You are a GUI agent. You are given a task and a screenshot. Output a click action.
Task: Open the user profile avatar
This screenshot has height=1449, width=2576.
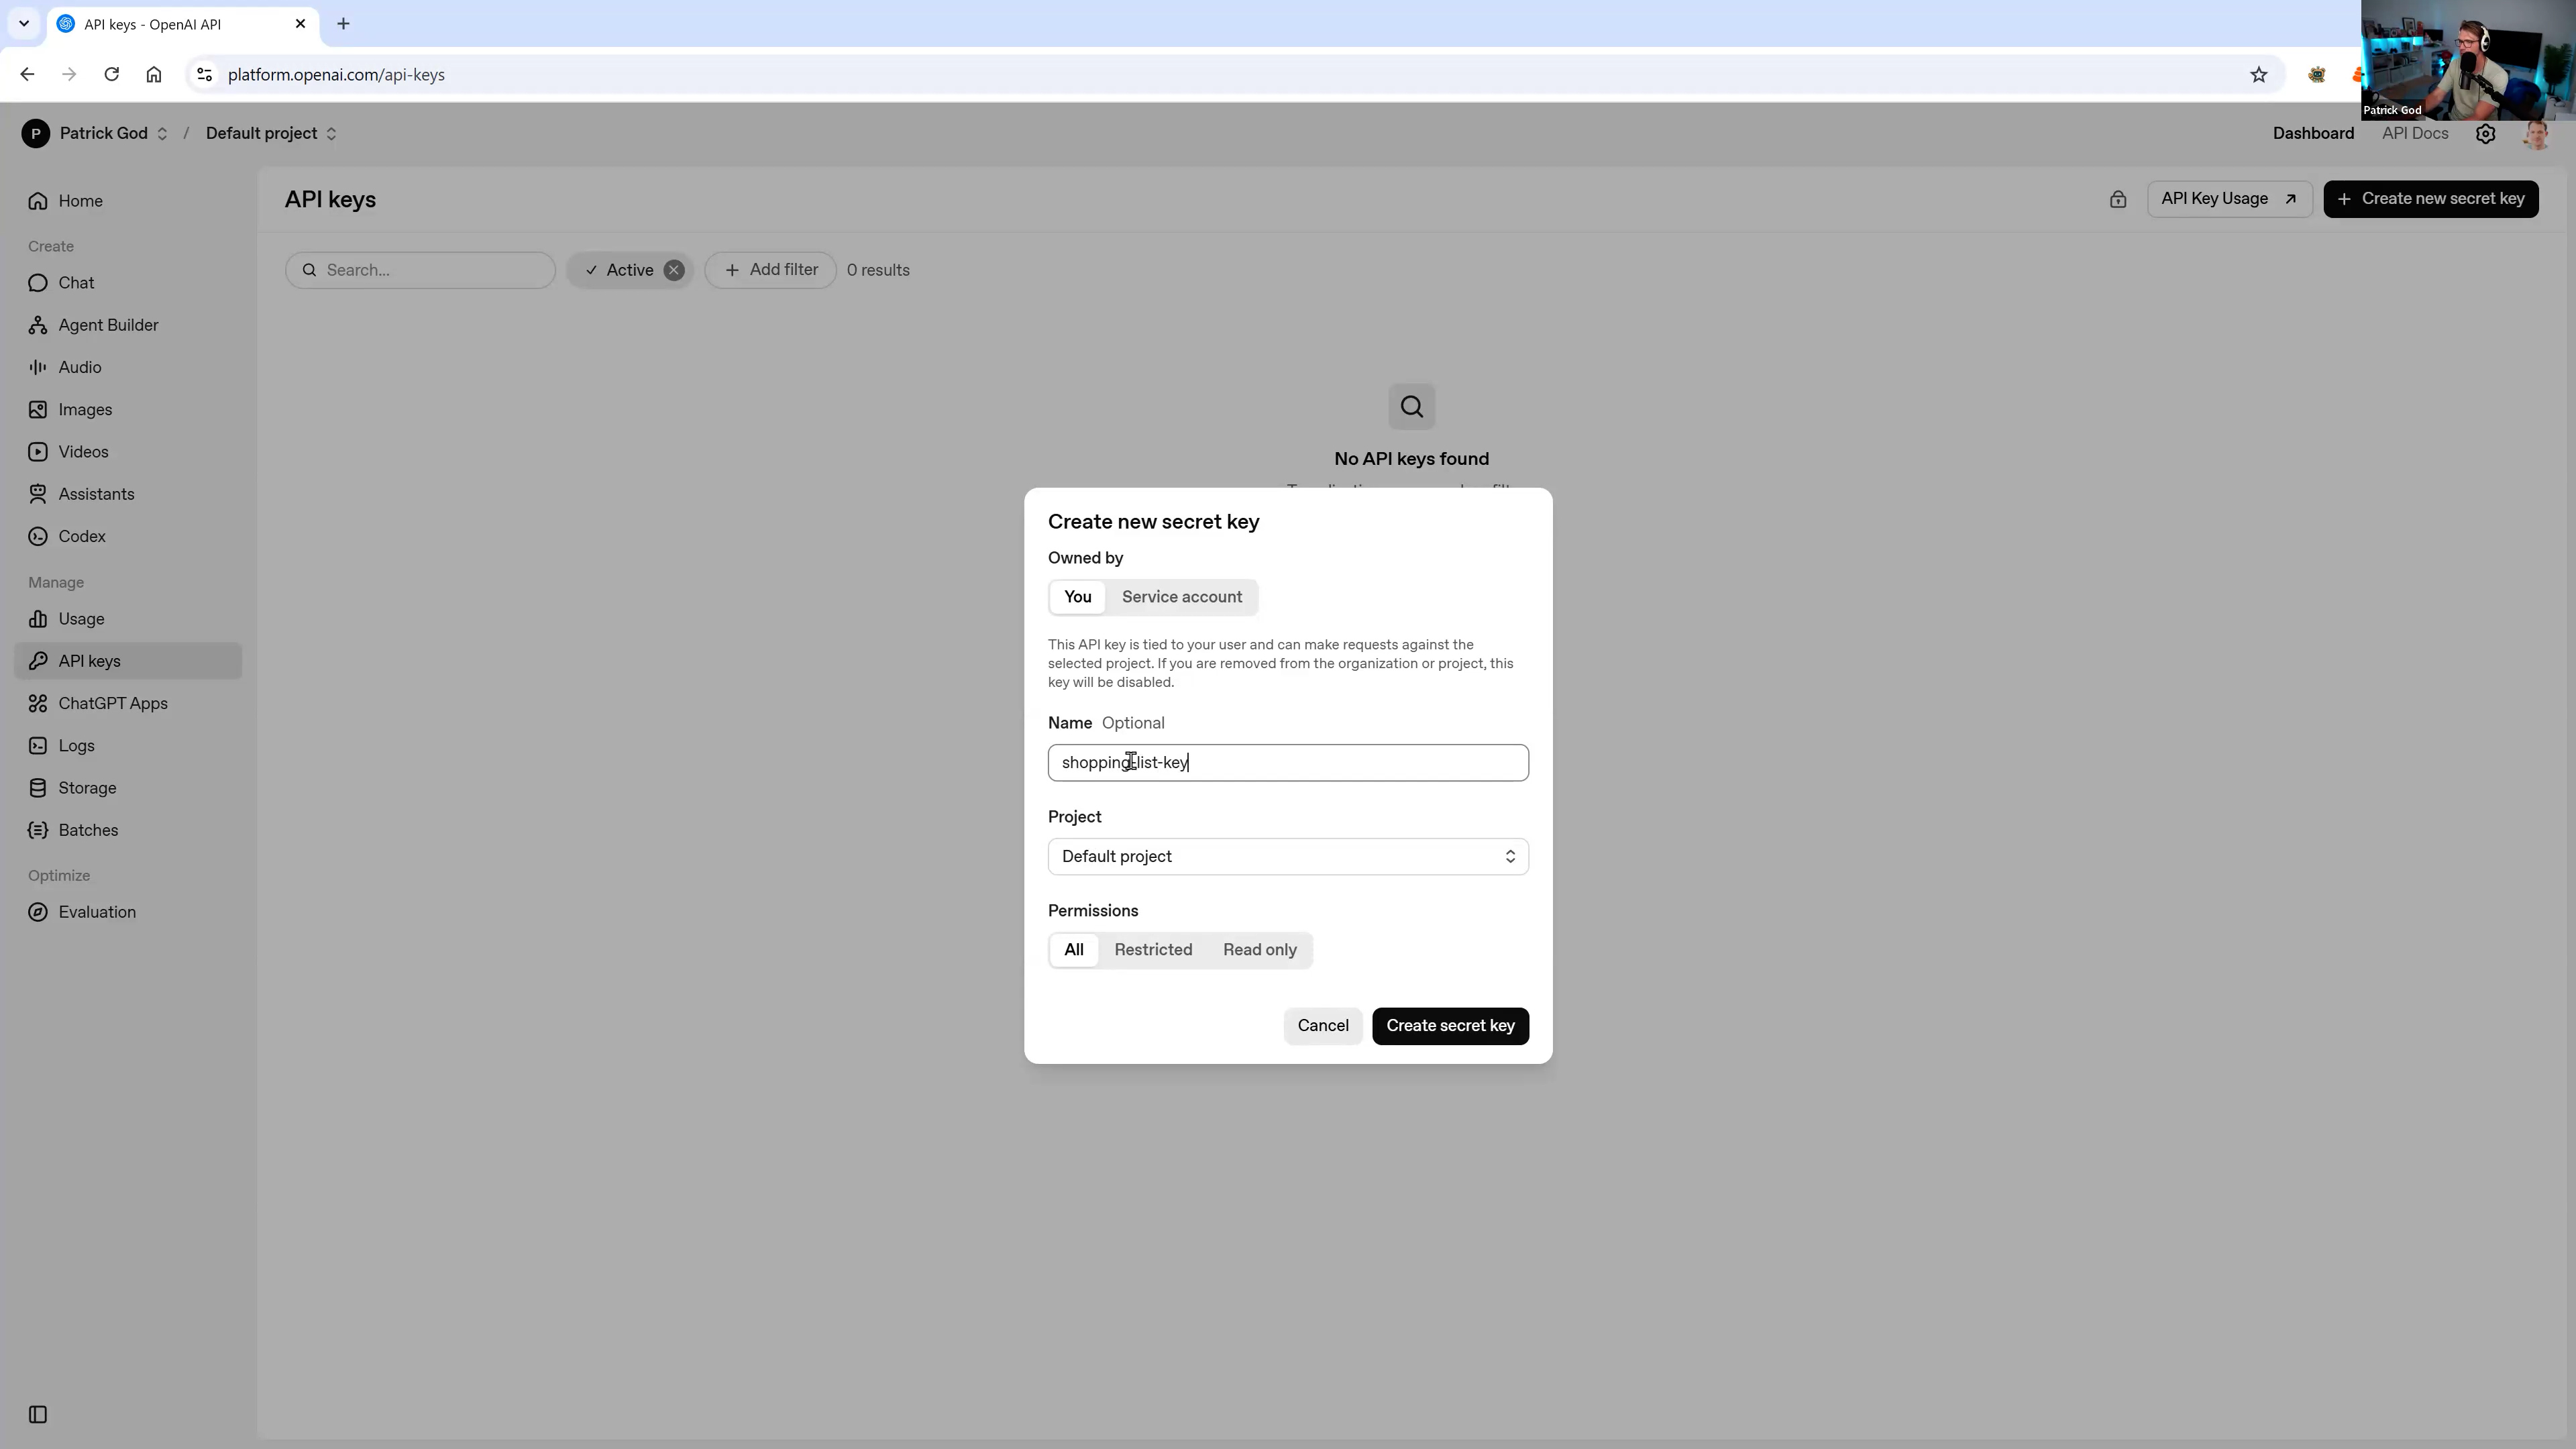coord(2536,134)
